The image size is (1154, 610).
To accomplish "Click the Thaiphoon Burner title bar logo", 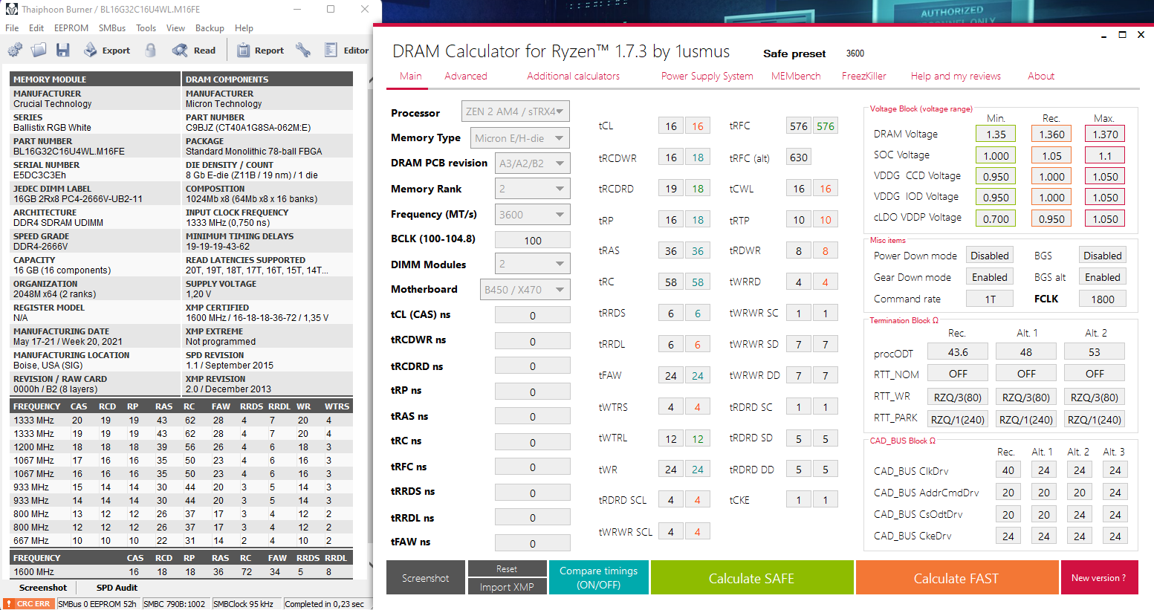I will pos(11,9).
